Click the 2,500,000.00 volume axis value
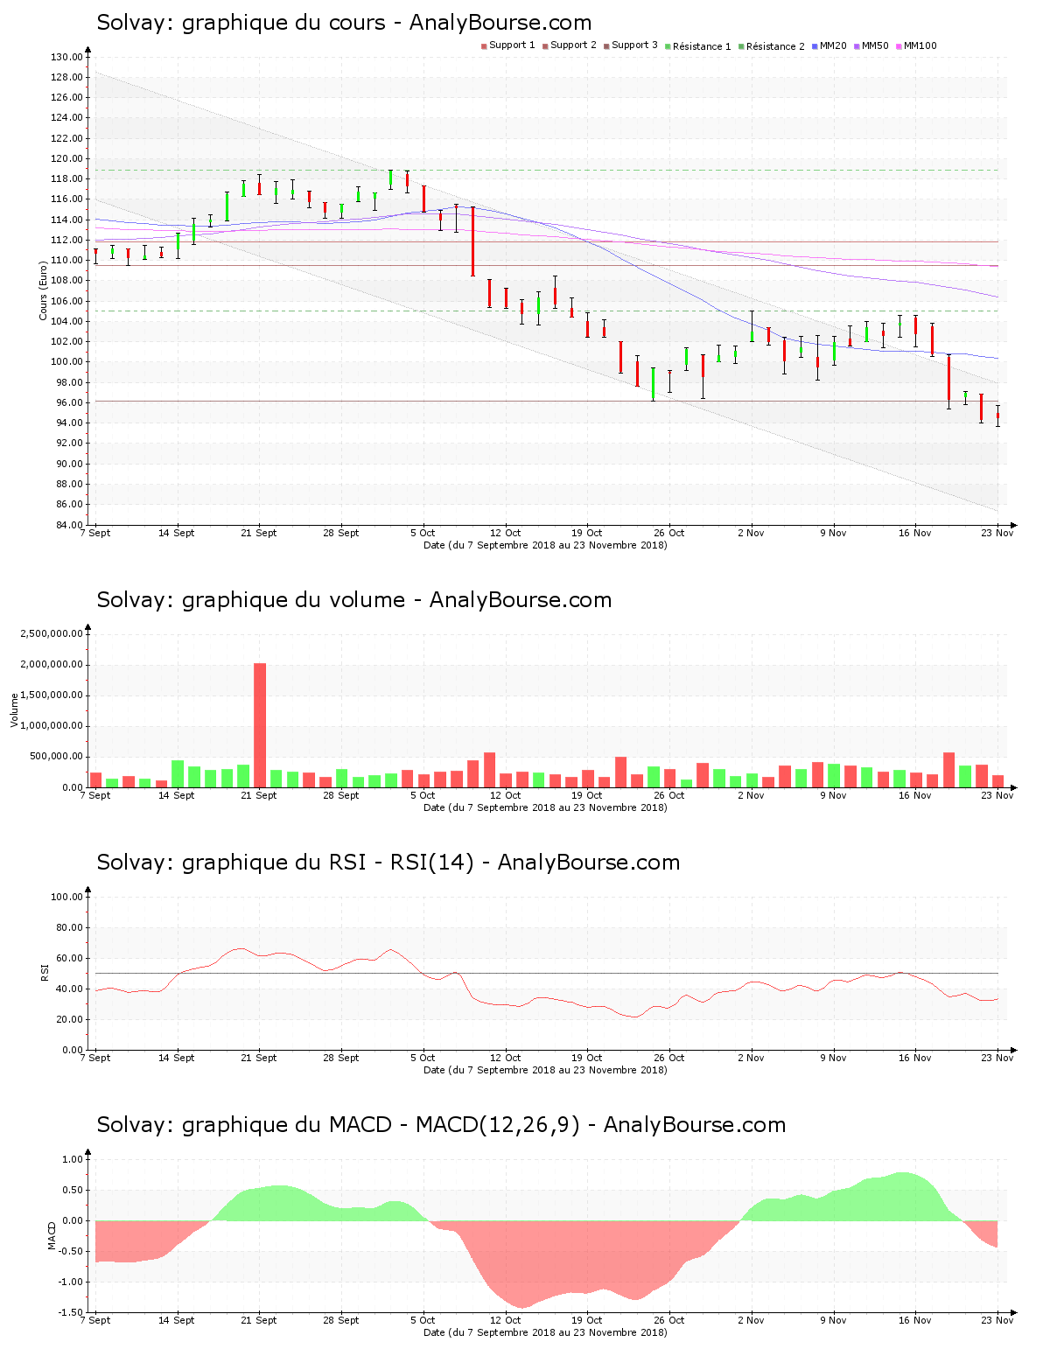 click(52, 633)
